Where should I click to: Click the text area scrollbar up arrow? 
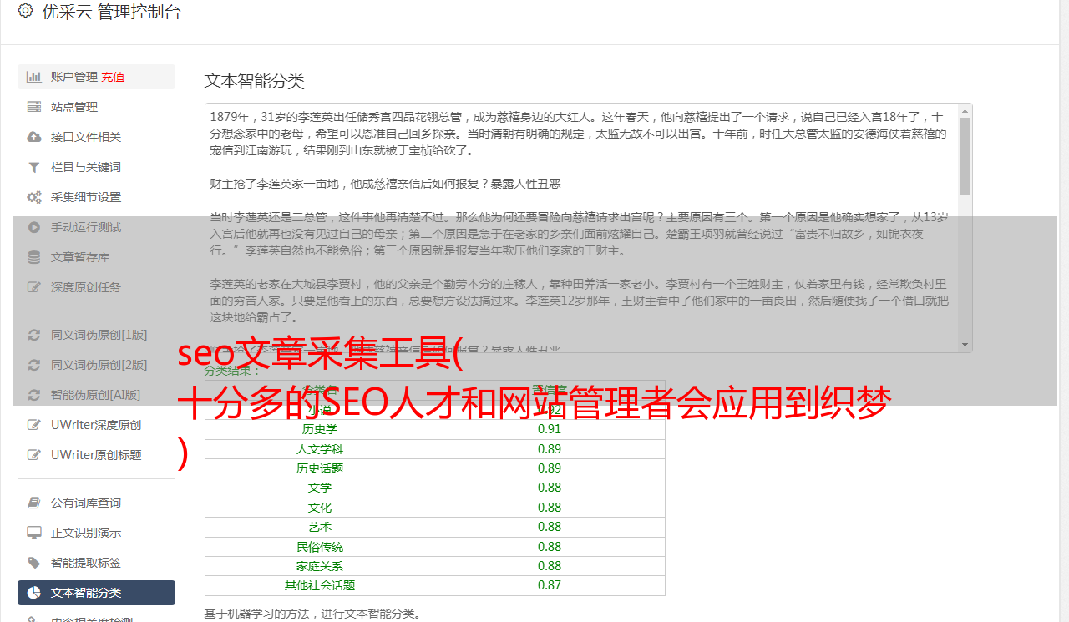point(965,110)
